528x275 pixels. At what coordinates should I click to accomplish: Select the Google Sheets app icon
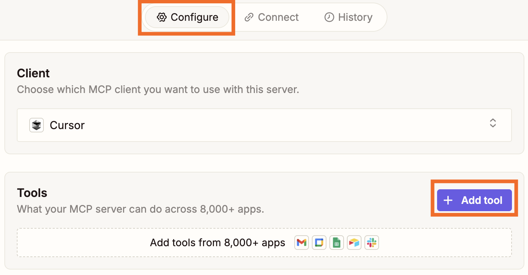336,242
